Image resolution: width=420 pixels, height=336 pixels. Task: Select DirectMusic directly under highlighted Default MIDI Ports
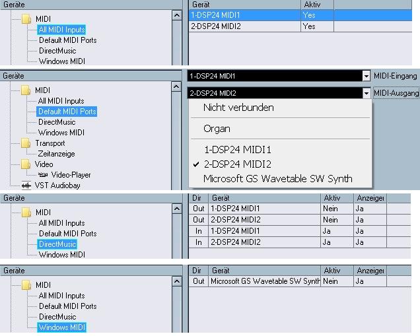tap(57, 122)
